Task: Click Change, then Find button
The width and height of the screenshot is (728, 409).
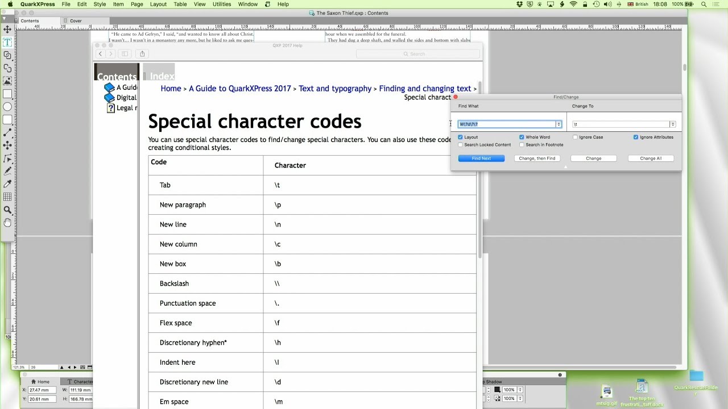Action: 537,158
